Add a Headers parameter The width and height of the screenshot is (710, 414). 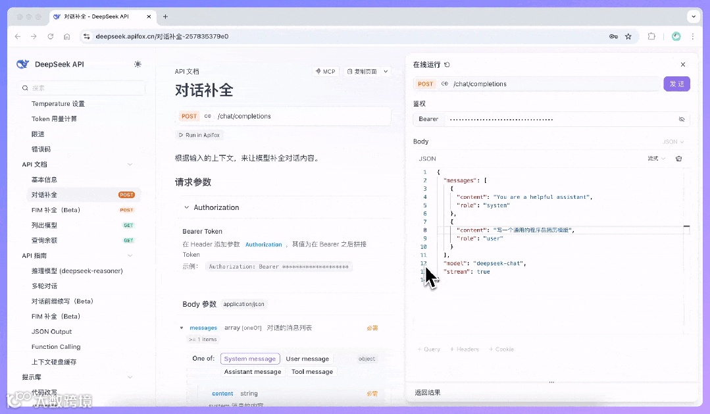[465, 349]
